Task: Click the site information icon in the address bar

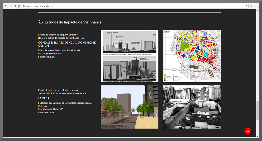Action: coord(24,6)
